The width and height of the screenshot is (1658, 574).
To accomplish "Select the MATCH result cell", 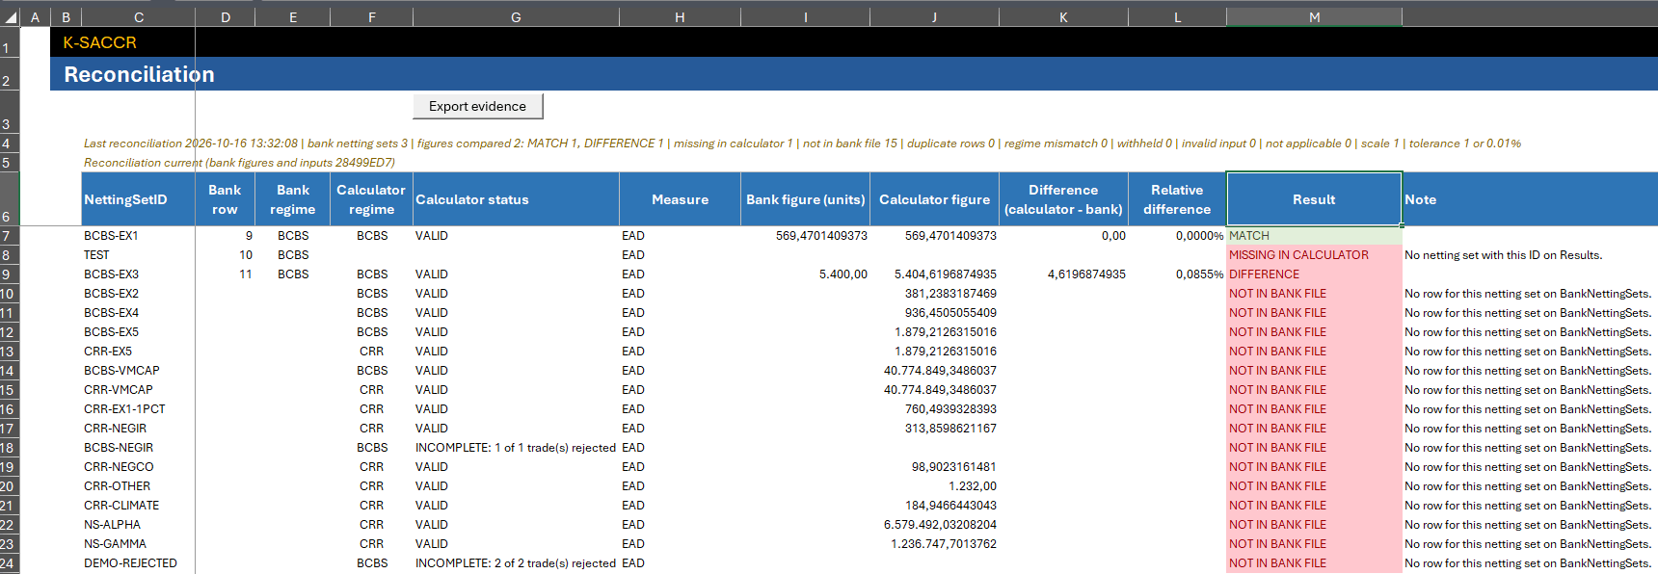I will point(1314,236).
